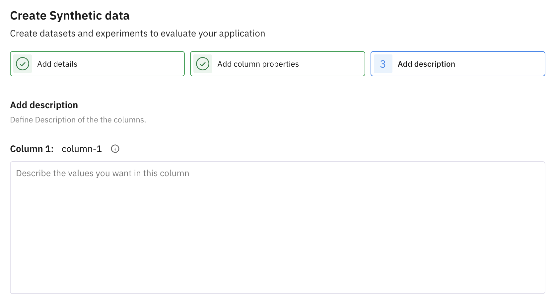Return to the Add column properties step

[x=258, y=64]
